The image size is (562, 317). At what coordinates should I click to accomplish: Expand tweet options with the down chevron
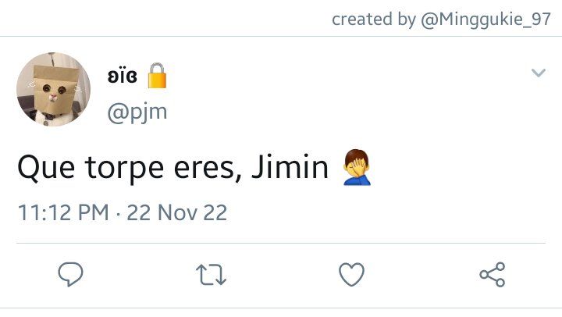[x=539, y=73]
